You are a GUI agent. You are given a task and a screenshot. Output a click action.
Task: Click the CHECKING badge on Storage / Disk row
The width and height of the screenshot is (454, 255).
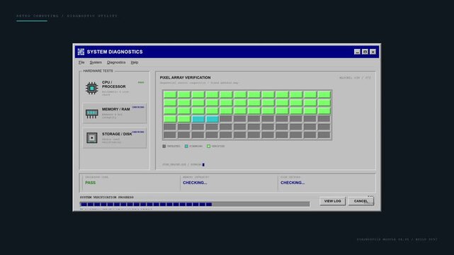(x=138, y=132)
